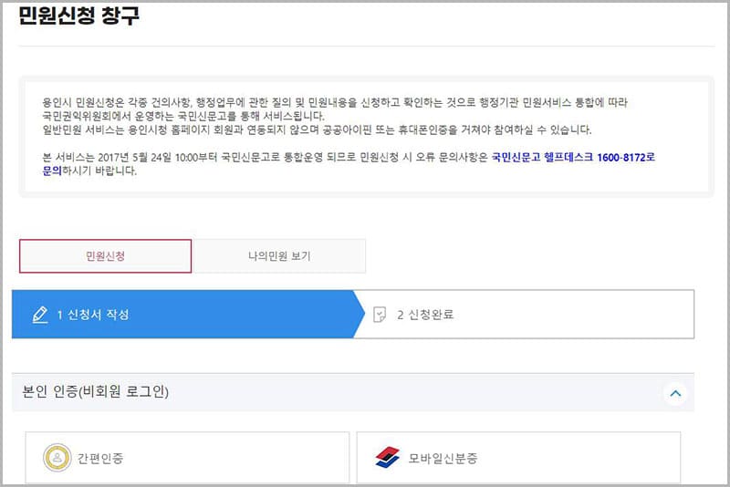Image resolution: width=730 pixels, height=487 pixels.
Task: Click the round person icon for 간편인증
Action: (57, 458)
